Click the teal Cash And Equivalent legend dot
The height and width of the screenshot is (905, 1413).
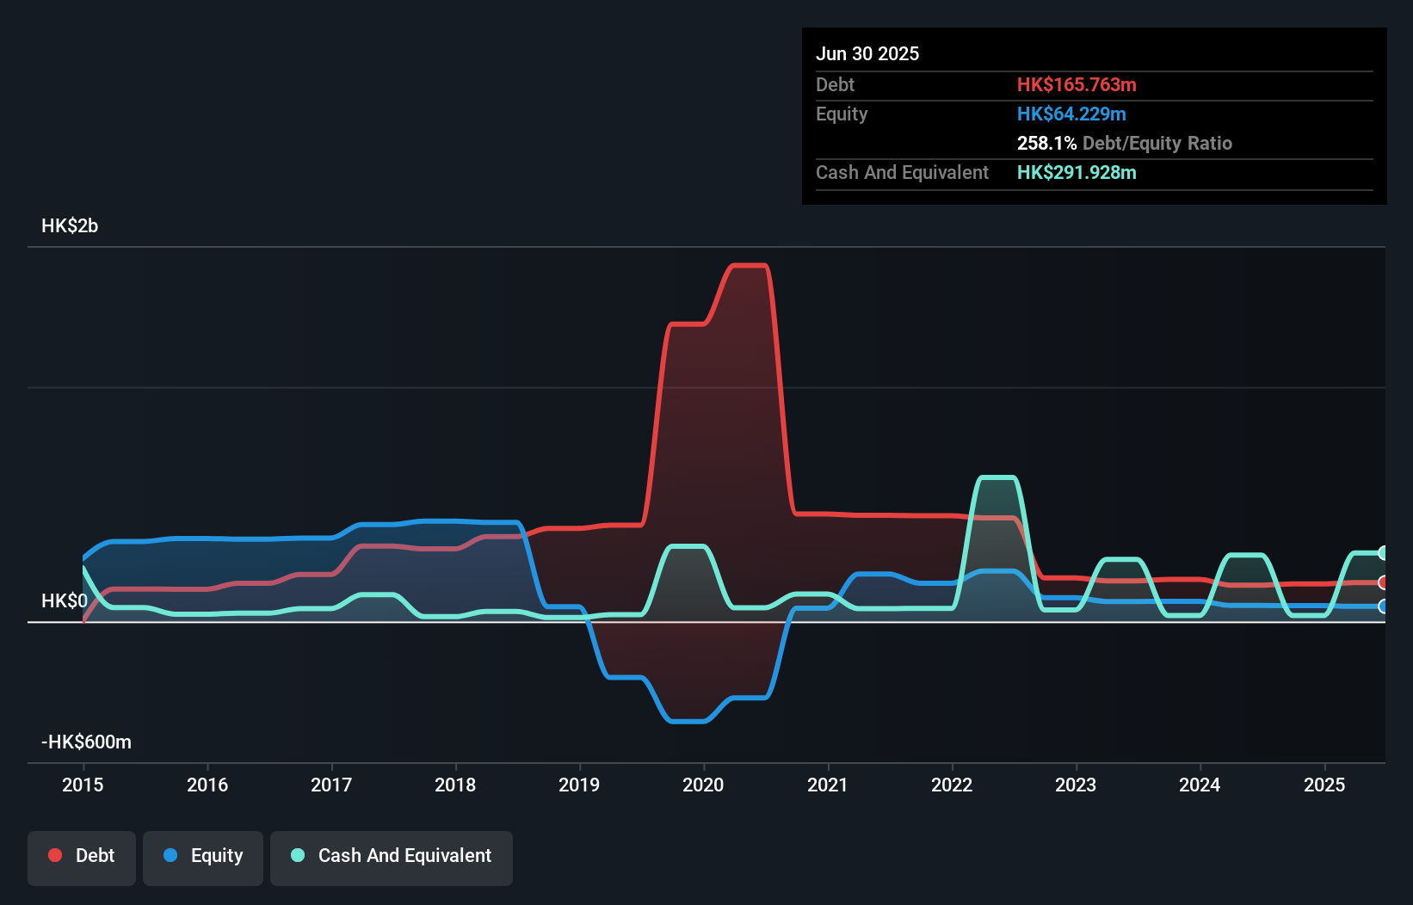pyautogui.click(x=297, y=855)
